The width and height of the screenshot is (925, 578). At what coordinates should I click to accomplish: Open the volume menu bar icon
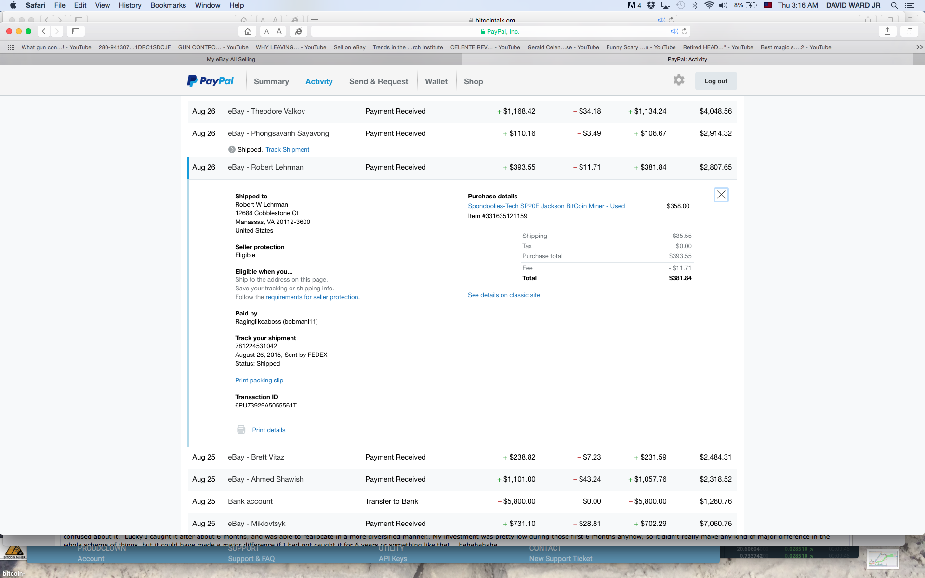click(723, 5)
